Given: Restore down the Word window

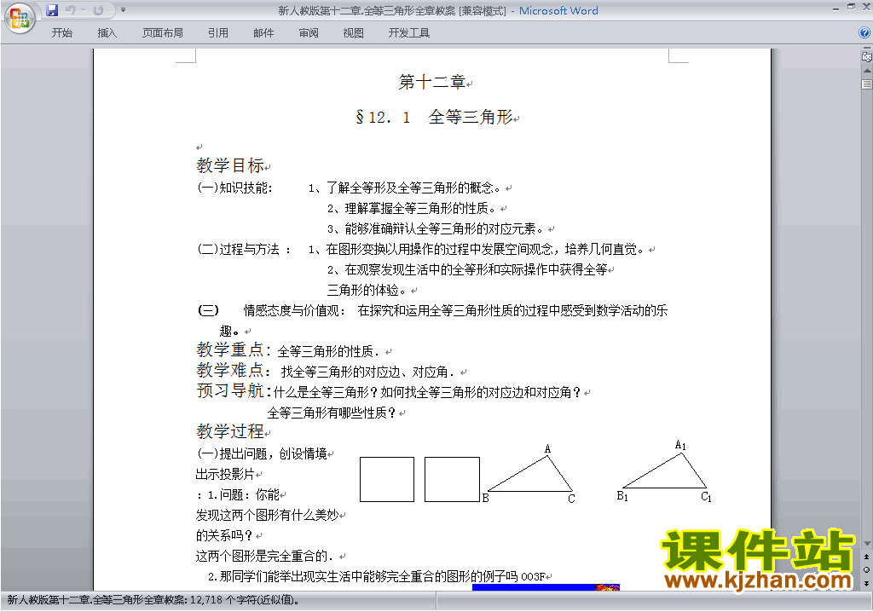Looking at the screenshot, I should (x=852, y=7).
